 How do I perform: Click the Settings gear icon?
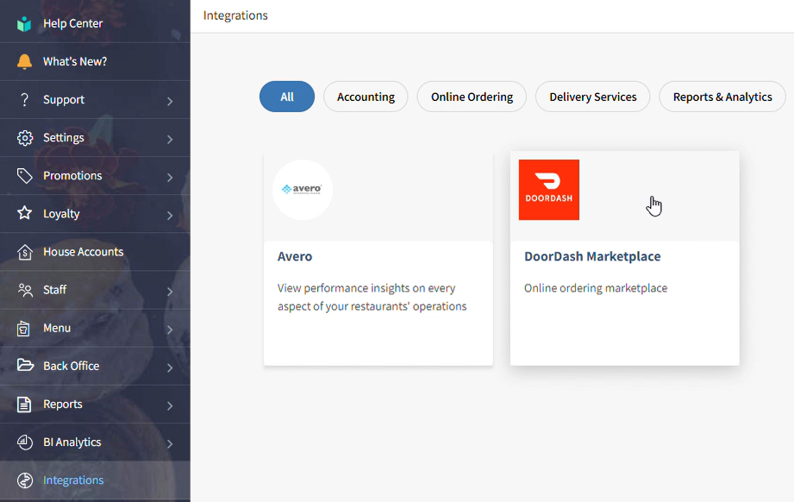(x=24, y=137)
